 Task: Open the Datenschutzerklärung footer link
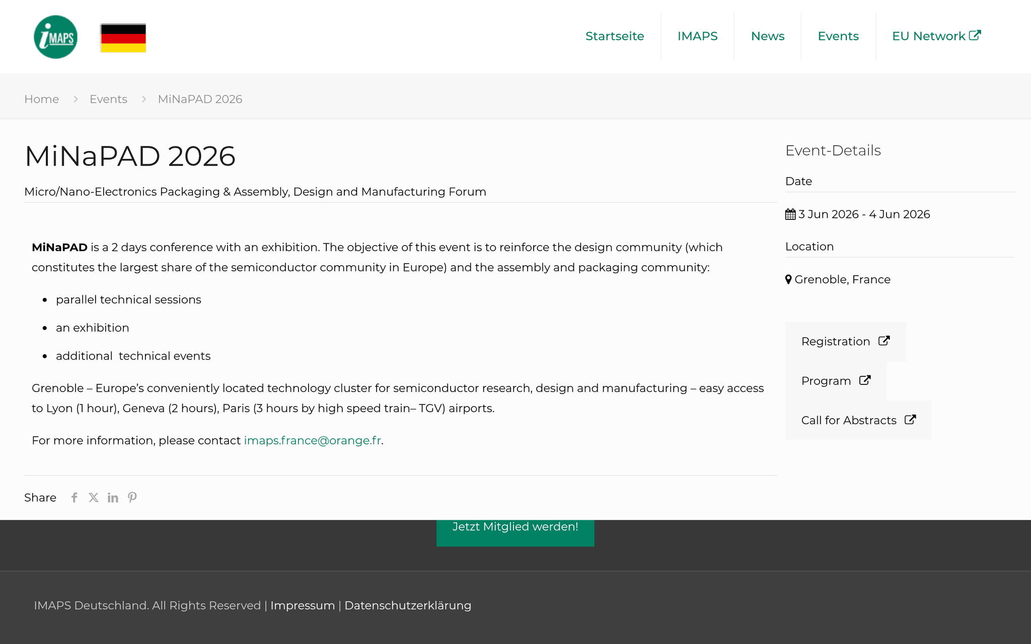408,606
